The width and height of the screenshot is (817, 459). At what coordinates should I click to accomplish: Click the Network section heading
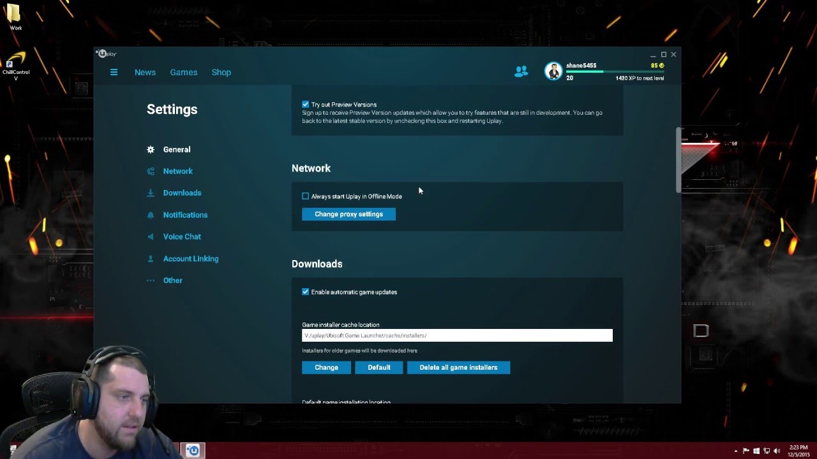click(x=311, y=168)
